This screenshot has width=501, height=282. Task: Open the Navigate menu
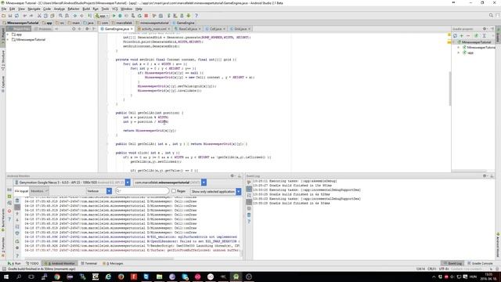click(x=34, y=9)
